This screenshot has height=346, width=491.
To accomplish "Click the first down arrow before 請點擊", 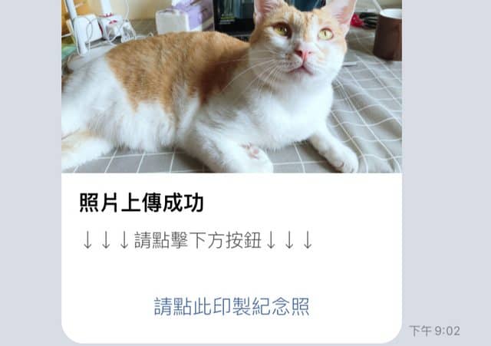I will pyautogui.click(x=87, y=240).
